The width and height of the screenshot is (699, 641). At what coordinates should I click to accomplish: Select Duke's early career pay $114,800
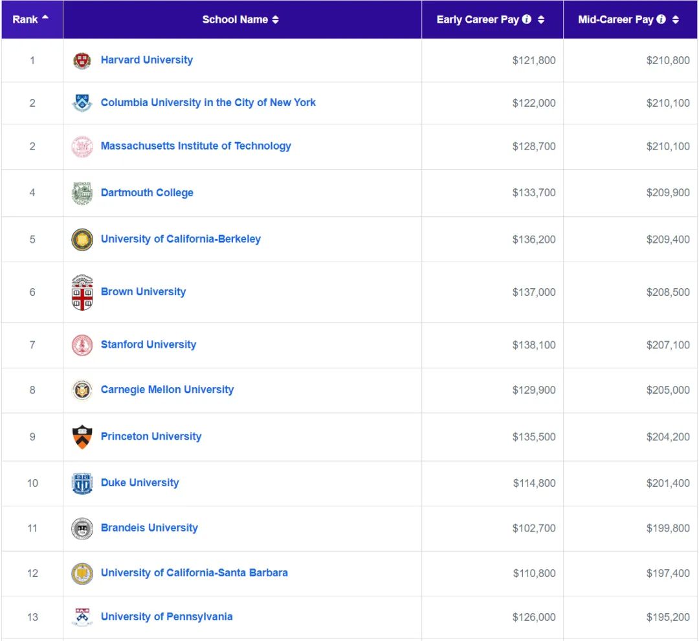tap(534, 483)
